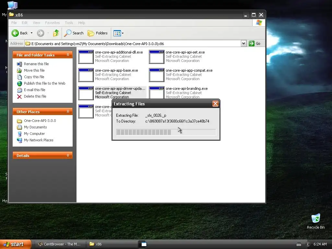Click E-mail this file link

pyautogui.click(x=34, y=90)
